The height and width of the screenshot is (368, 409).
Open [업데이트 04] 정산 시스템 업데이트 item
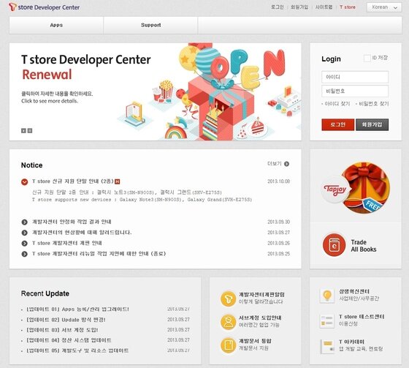coord(69,340)
